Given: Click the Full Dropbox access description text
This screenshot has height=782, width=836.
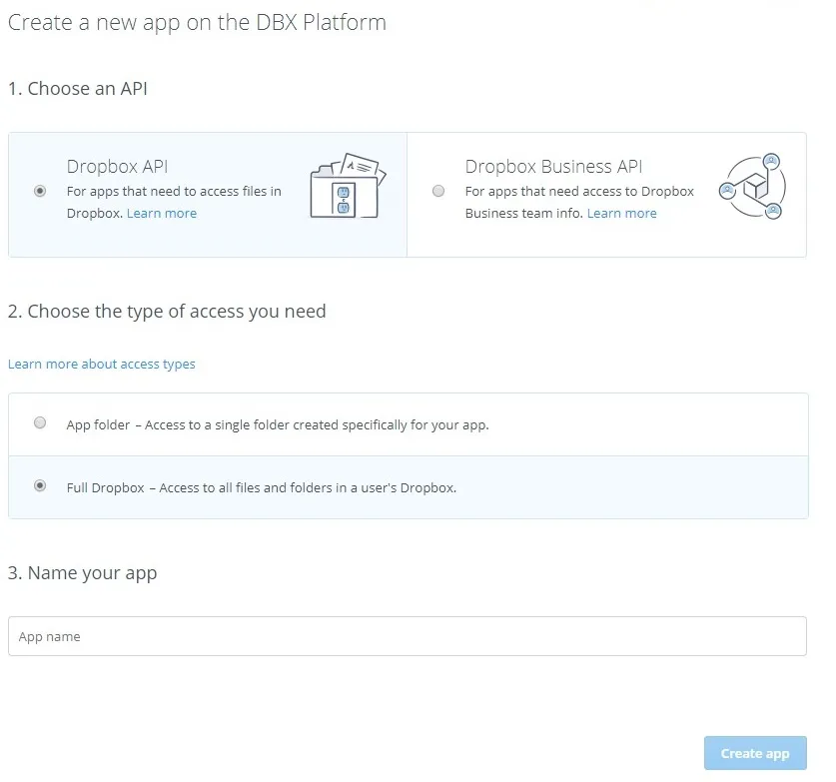Looking at the screenshot, I should (x=262, y=488).
